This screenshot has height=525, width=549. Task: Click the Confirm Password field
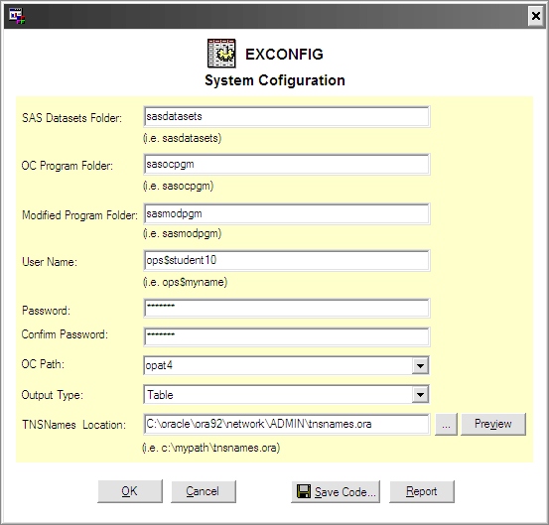[x=286, y=336]
